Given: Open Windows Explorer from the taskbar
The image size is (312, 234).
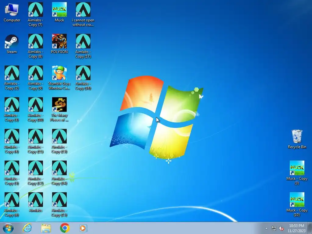Looking at the screenshot, I should [46, 228].
